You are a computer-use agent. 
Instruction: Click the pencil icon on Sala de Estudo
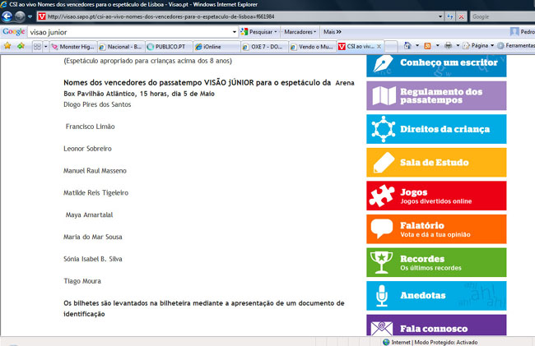[384, 163]
